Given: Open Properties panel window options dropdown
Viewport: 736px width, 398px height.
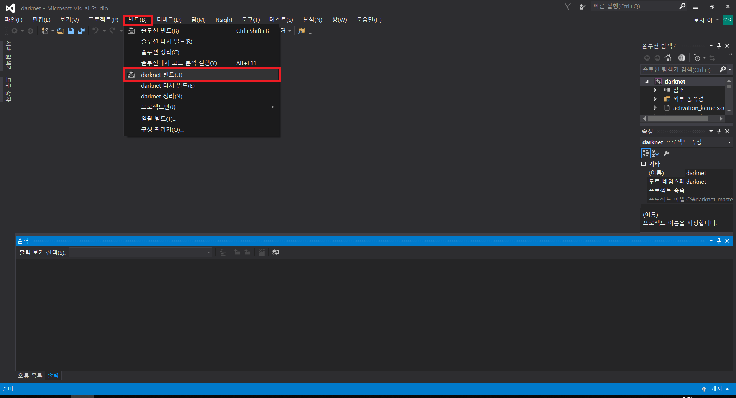Looking at the screenshot, I should click(711, 131).
